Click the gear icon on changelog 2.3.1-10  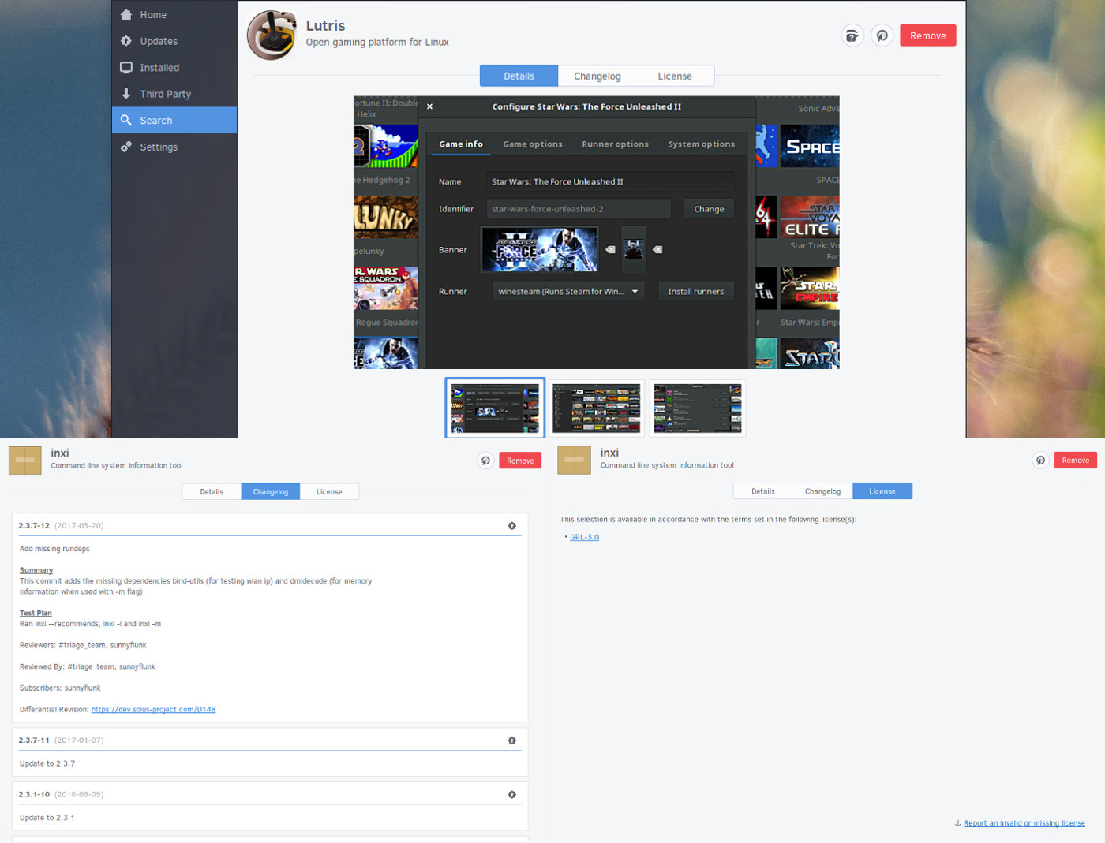coord(512,795)
